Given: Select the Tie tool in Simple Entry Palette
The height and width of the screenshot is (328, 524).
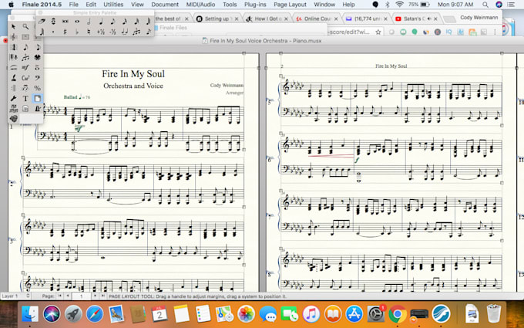Looking at the screenshot, I should [x=125, y=32].
